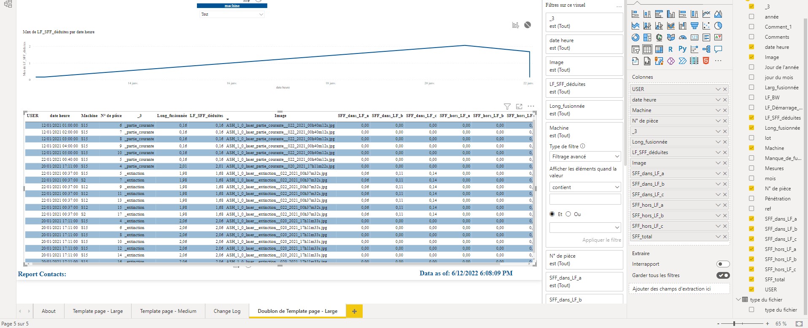This screenshot has width=808, height=328.
Task: Check the Pénétration field checkbox
Action: [751, 198]
